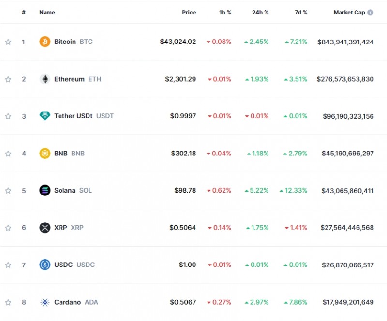Click Bitcoin's market cap value
Screen dimensions: 387x321
click(x=345, y=42)
